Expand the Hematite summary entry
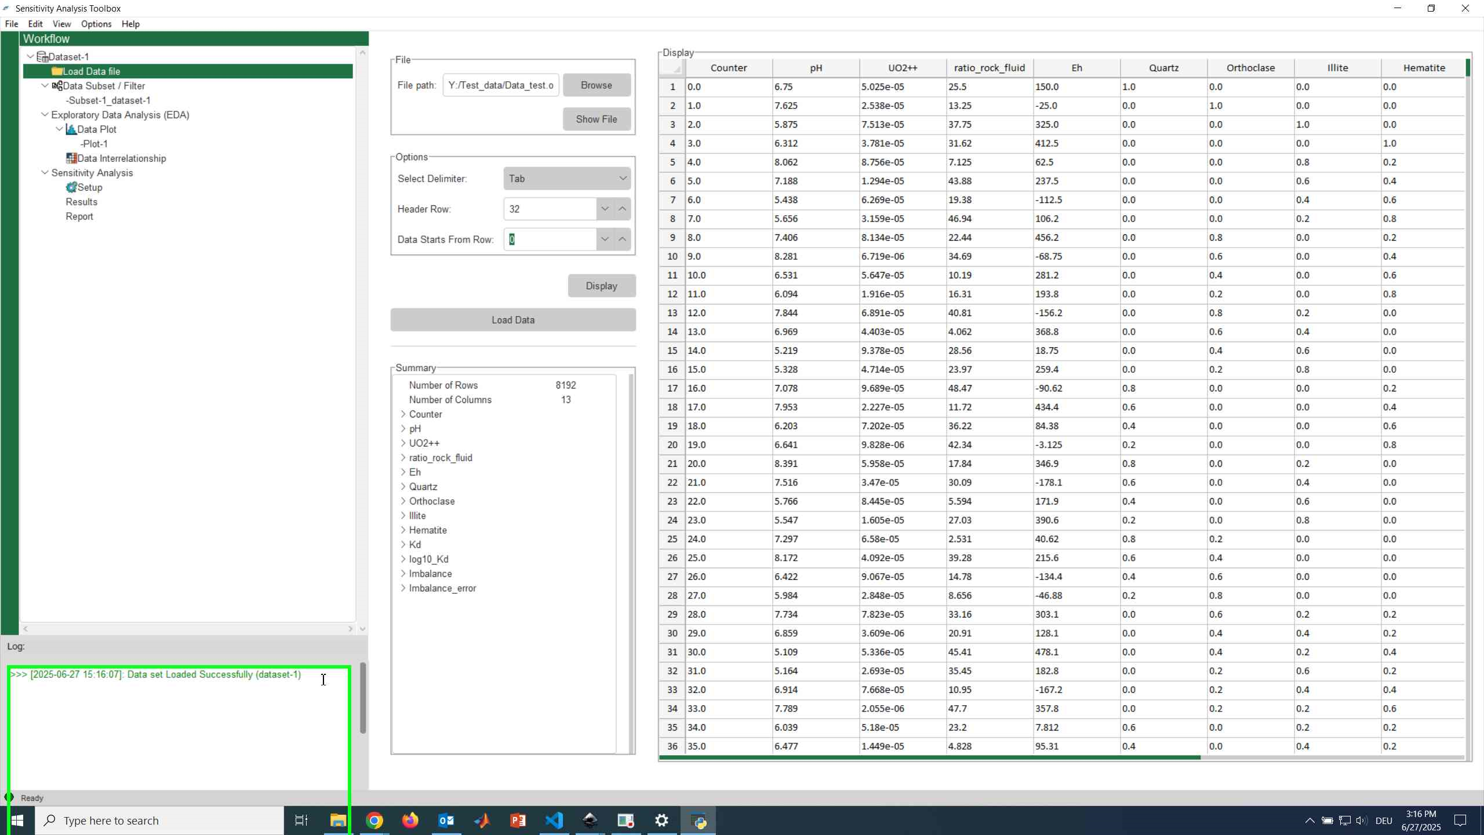Image resolution: width=1484 pixels, height=835 pixels. (403, 530)
